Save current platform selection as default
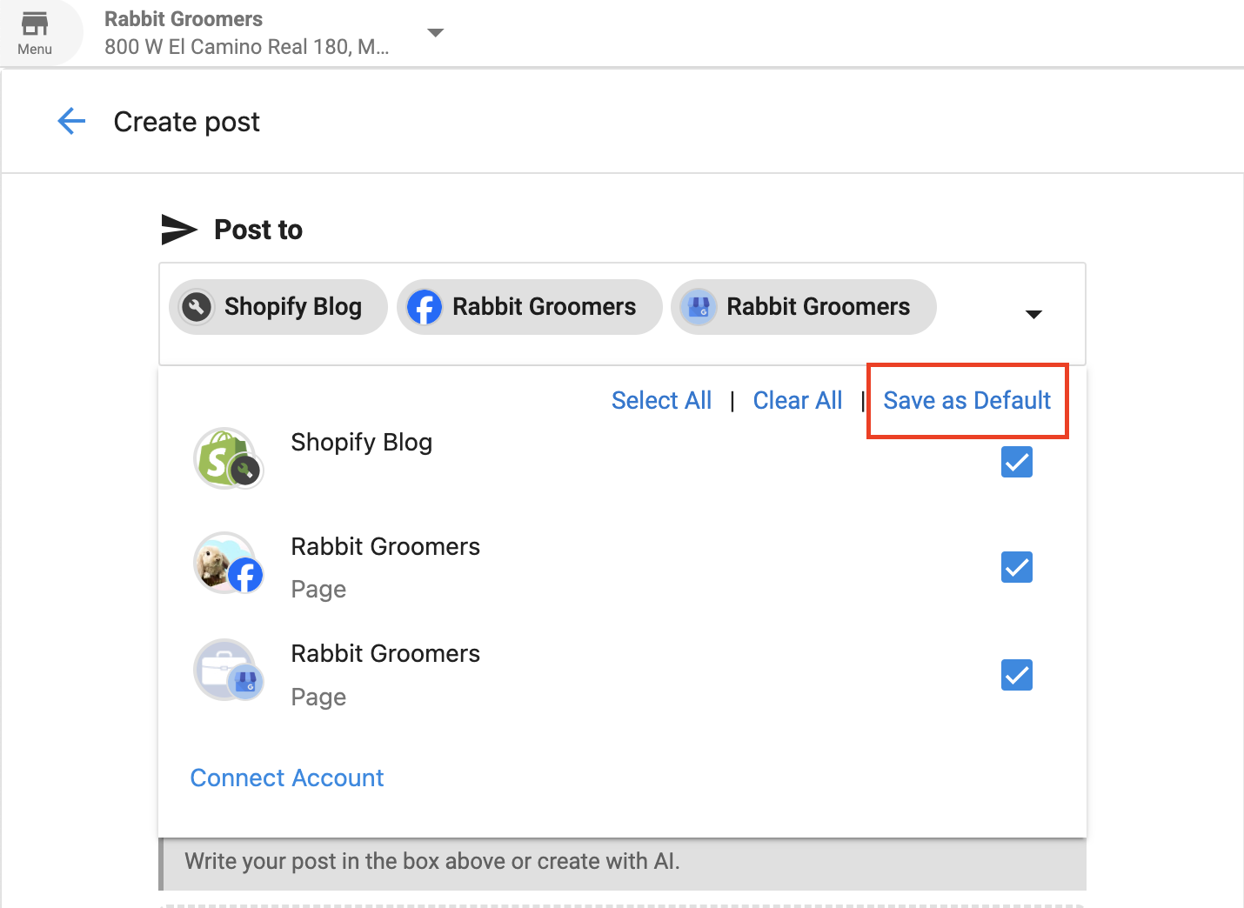The image size is (1244, 908). 966,400
